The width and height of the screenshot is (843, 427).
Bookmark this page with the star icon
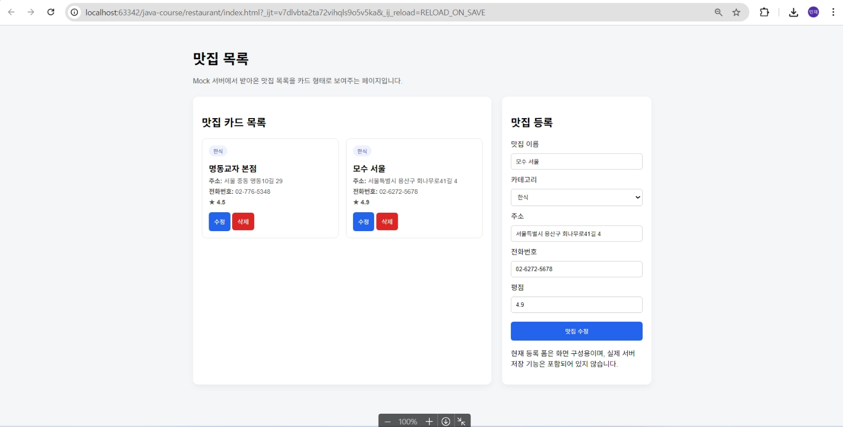(x=736, y=12)
